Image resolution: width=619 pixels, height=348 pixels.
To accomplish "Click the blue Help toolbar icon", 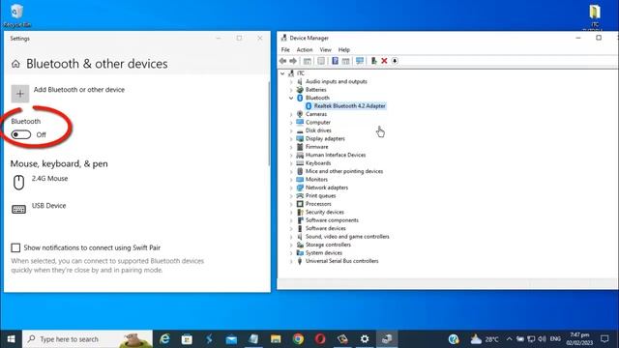I will point(335,61).
